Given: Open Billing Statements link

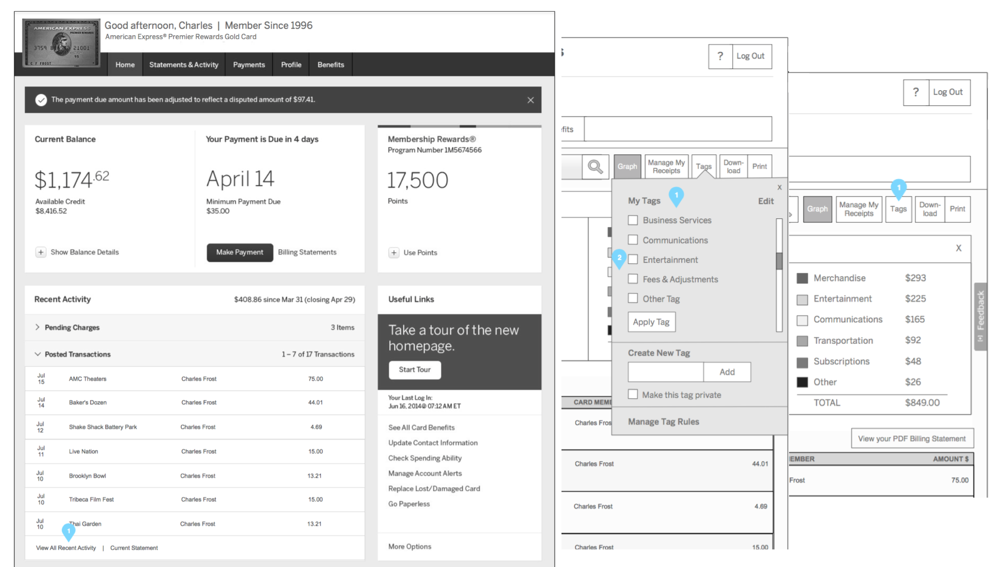Looking at the screenshot, I should point(307,252).
